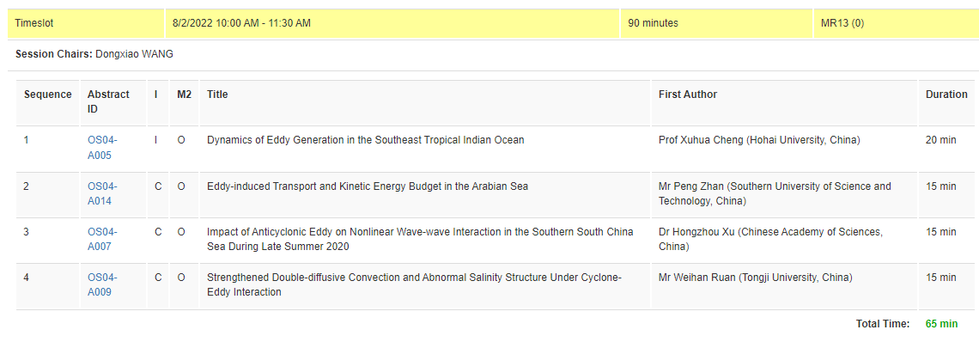Click author Prof Xuhua Cheng
The image size is (979, 342).
pyautogui.click(x=759, y=140)
